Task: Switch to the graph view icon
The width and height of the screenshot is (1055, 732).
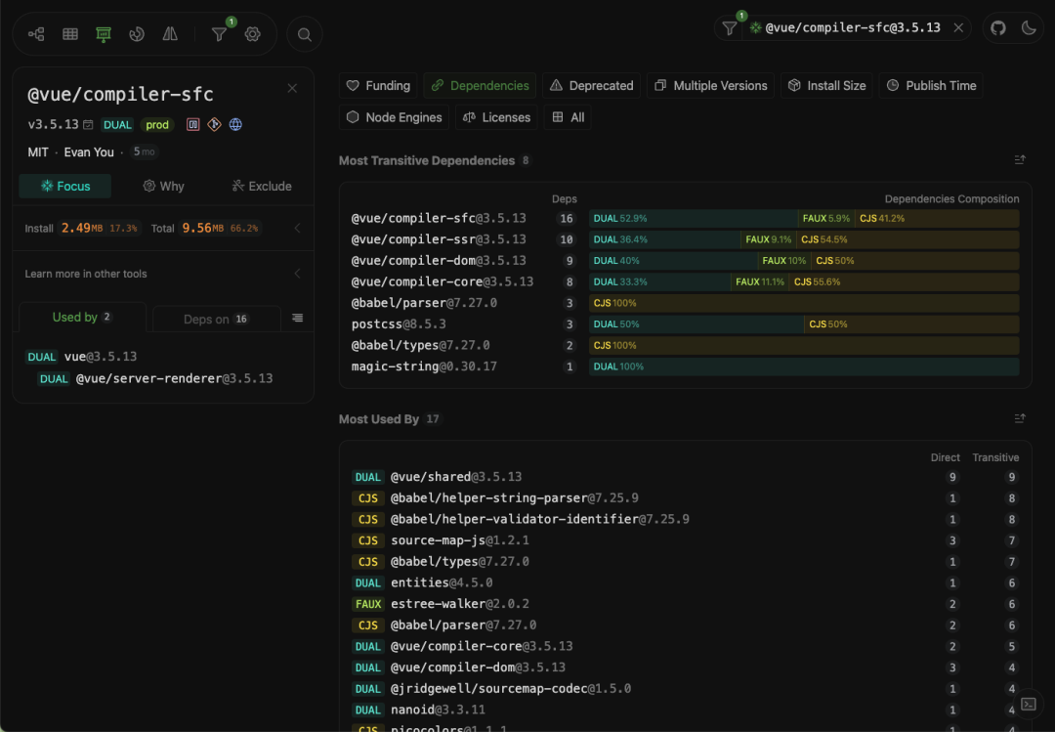Action: tap(36, 33)
